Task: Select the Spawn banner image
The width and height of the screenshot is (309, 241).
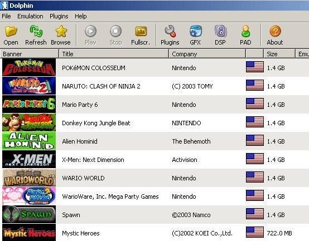Action: click(29, 214)
